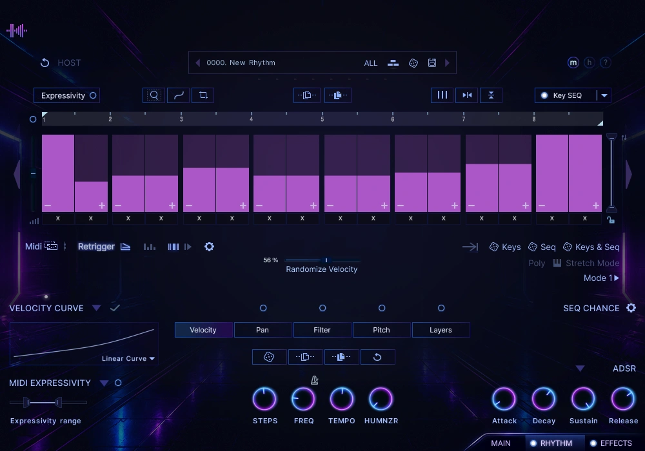Click the lock icon beside the step grid
The height and width of the screenshot is (451, 645).
[x=611, y=220]
